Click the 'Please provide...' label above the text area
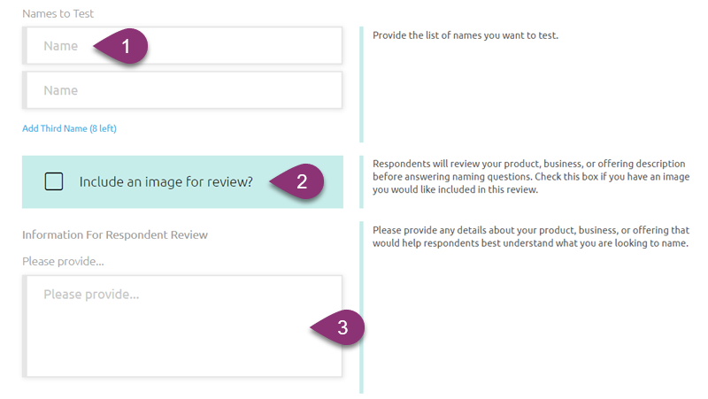Viewport: 708px width, 399px height. (x=64, y=262)
